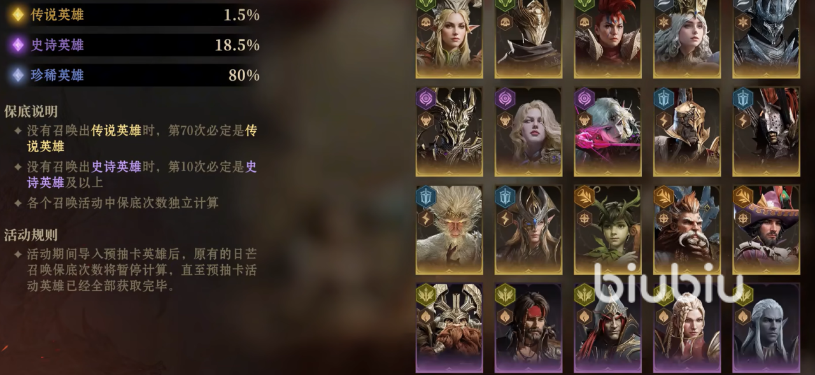815x375 pixels.
Task: Click crosshair class icon on purple-hat man card
Action: 742,218
